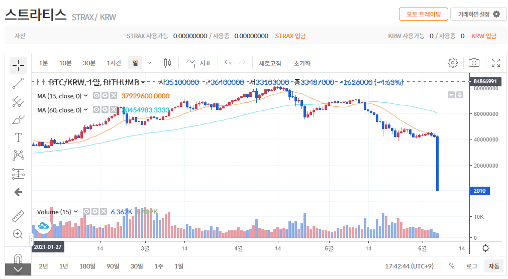Open axis settings gear at bottom right
Viewport: 508px width, 279px height.
tap(485, 248)
